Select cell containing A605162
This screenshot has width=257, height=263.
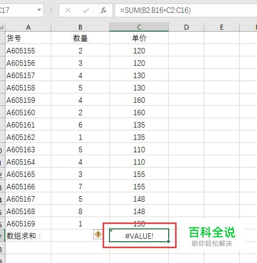[x=28, y=137]
